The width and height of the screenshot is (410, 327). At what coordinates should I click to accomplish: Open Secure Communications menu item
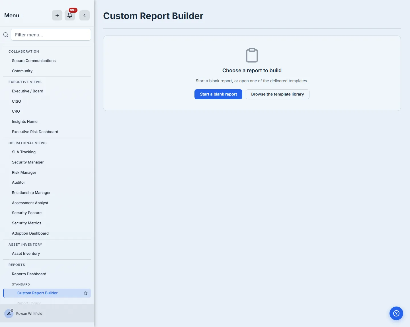click(x=47, y=61)
